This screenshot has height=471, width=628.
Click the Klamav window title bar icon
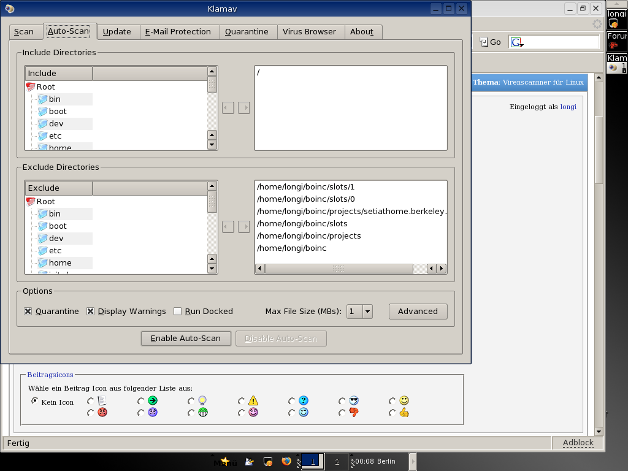[10, 9]
